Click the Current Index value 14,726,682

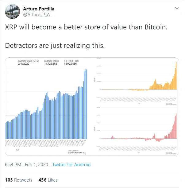[x=51, y=64]
